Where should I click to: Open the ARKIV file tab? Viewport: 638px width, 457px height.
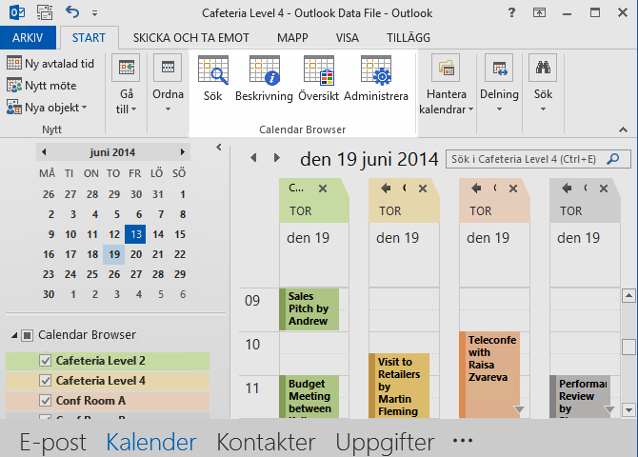pos(28,38)
